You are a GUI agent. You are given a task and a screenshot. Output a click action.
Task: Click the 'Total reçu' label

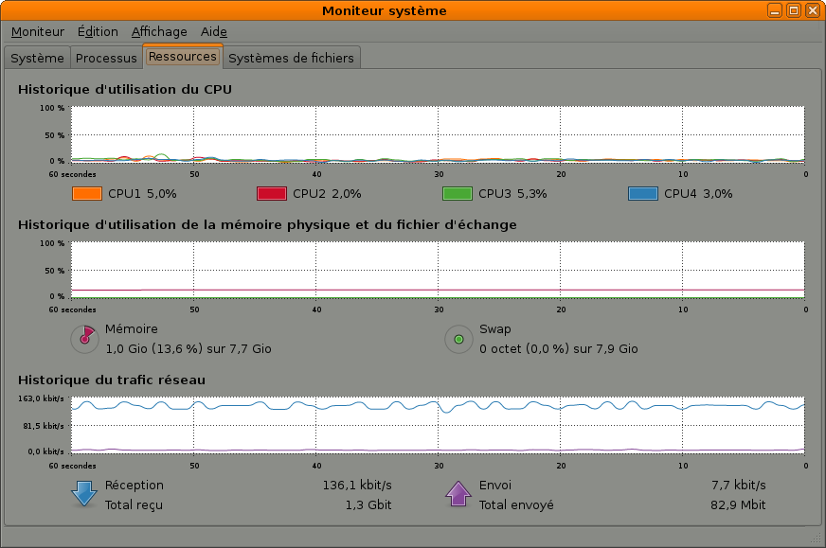click(x=134, y=504)
